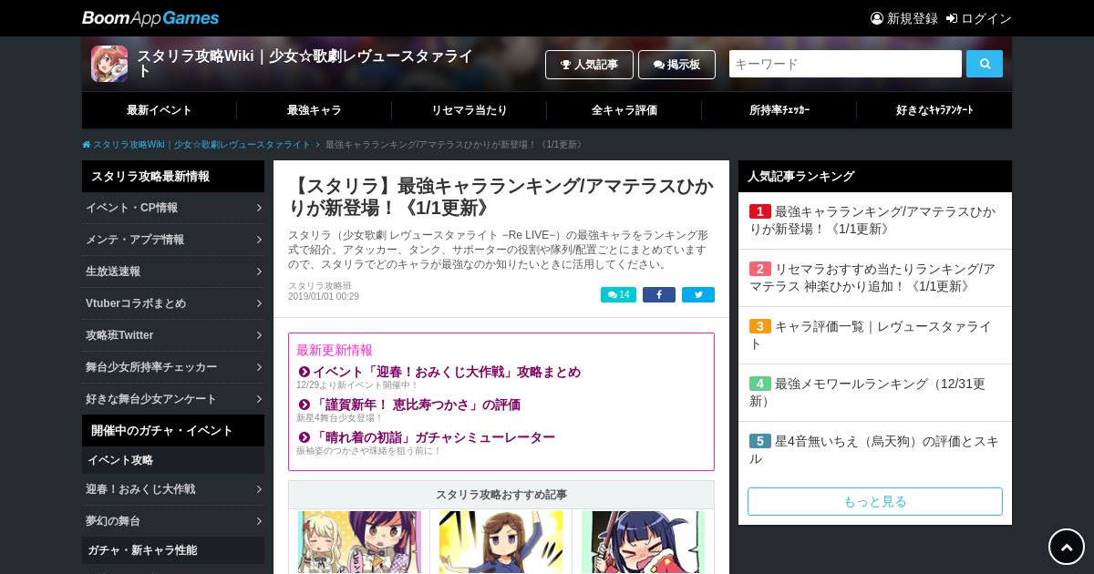Click スタリラ攻略班 author text

(320, 285)
